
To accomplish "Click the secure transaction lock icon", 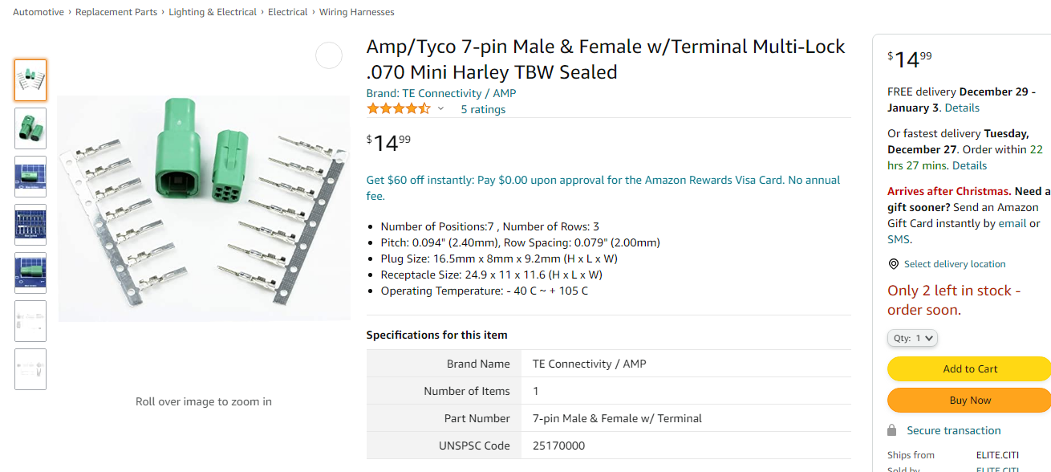I will (x=893, y=430).
